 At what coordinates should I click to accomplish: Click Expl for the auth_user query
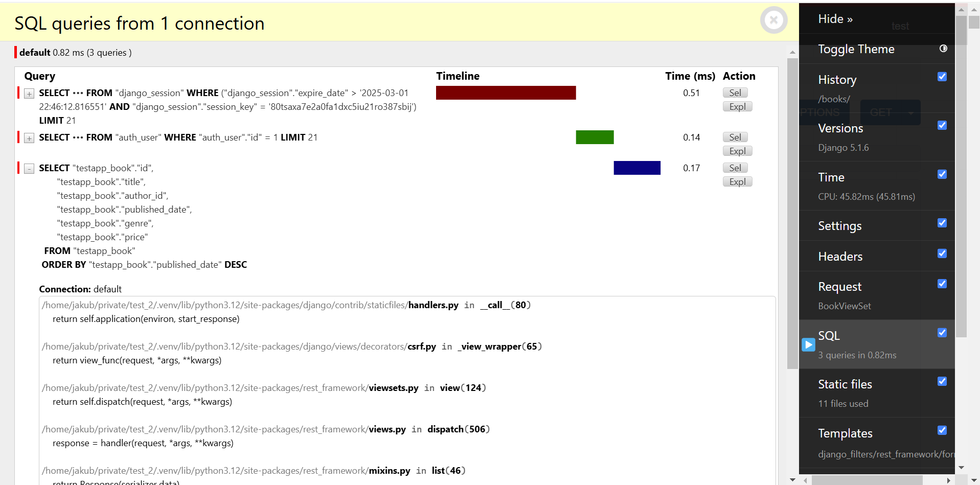point(737,151)
